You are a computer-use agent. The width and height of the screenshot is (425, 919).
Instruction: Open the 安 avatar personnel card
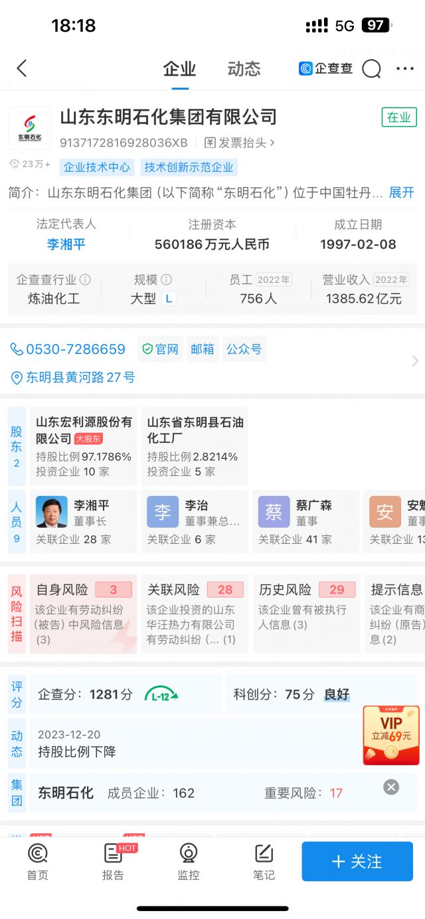395,522
